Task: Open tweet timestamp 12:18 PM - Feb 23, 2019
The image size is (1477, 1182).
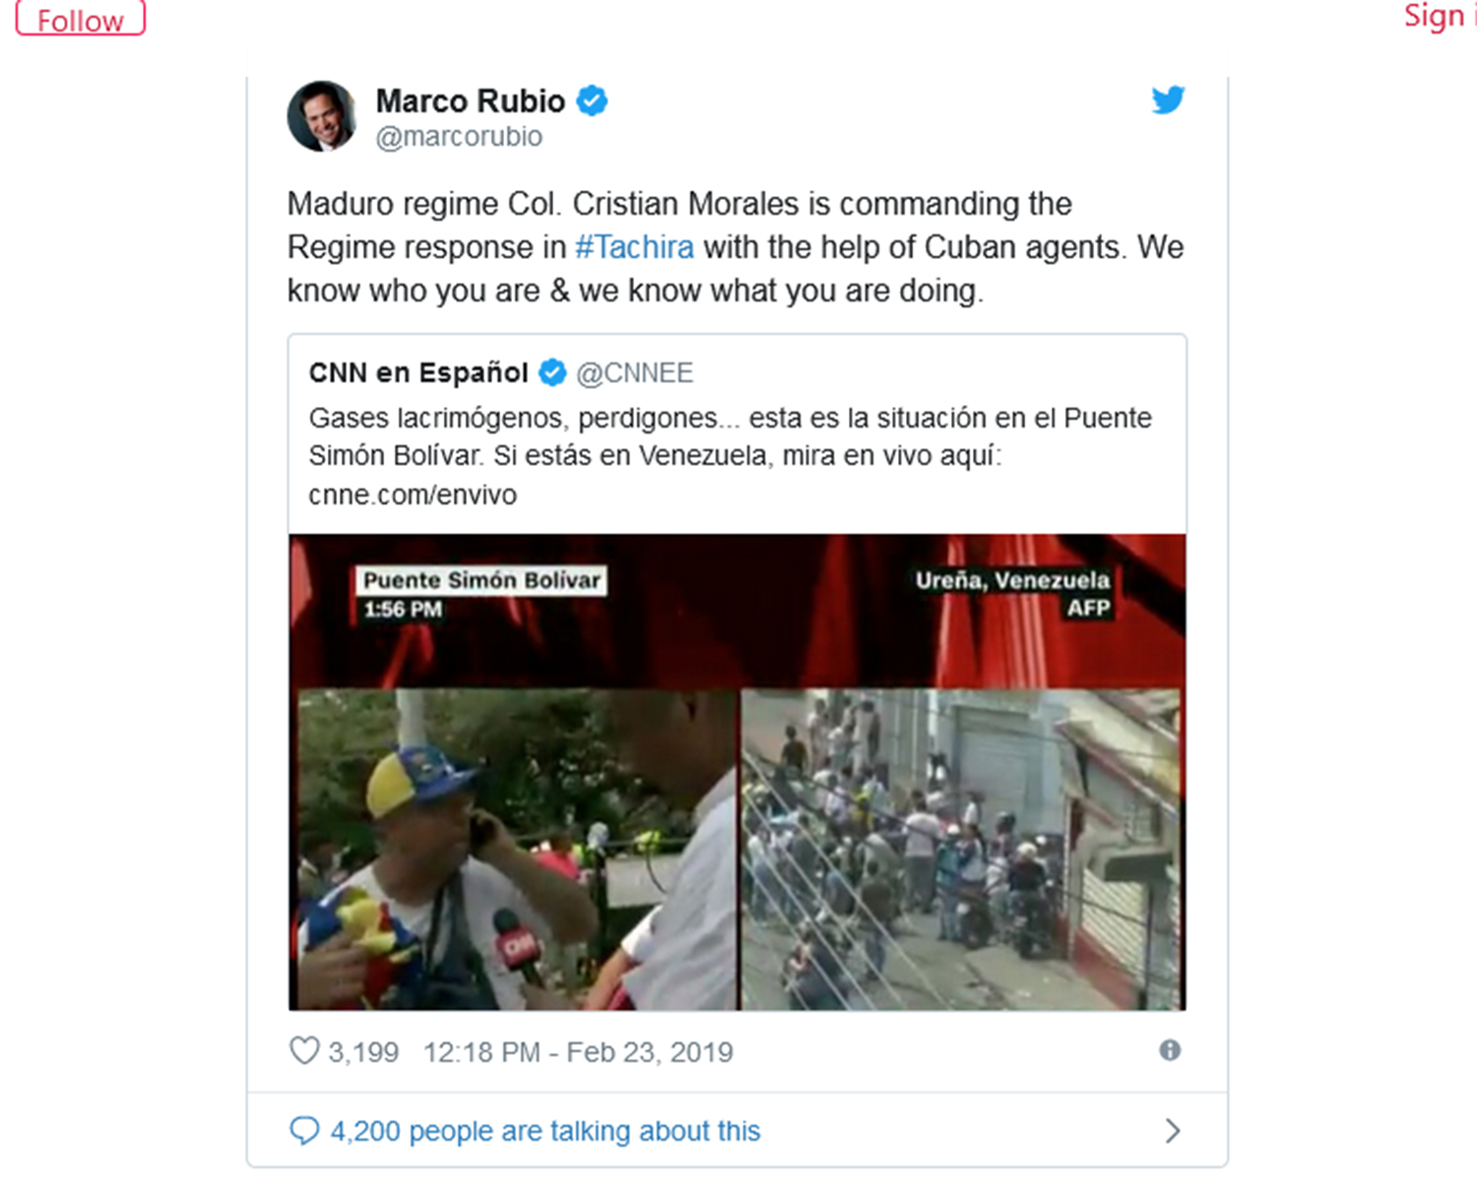Action: [x=578, y=1052]
